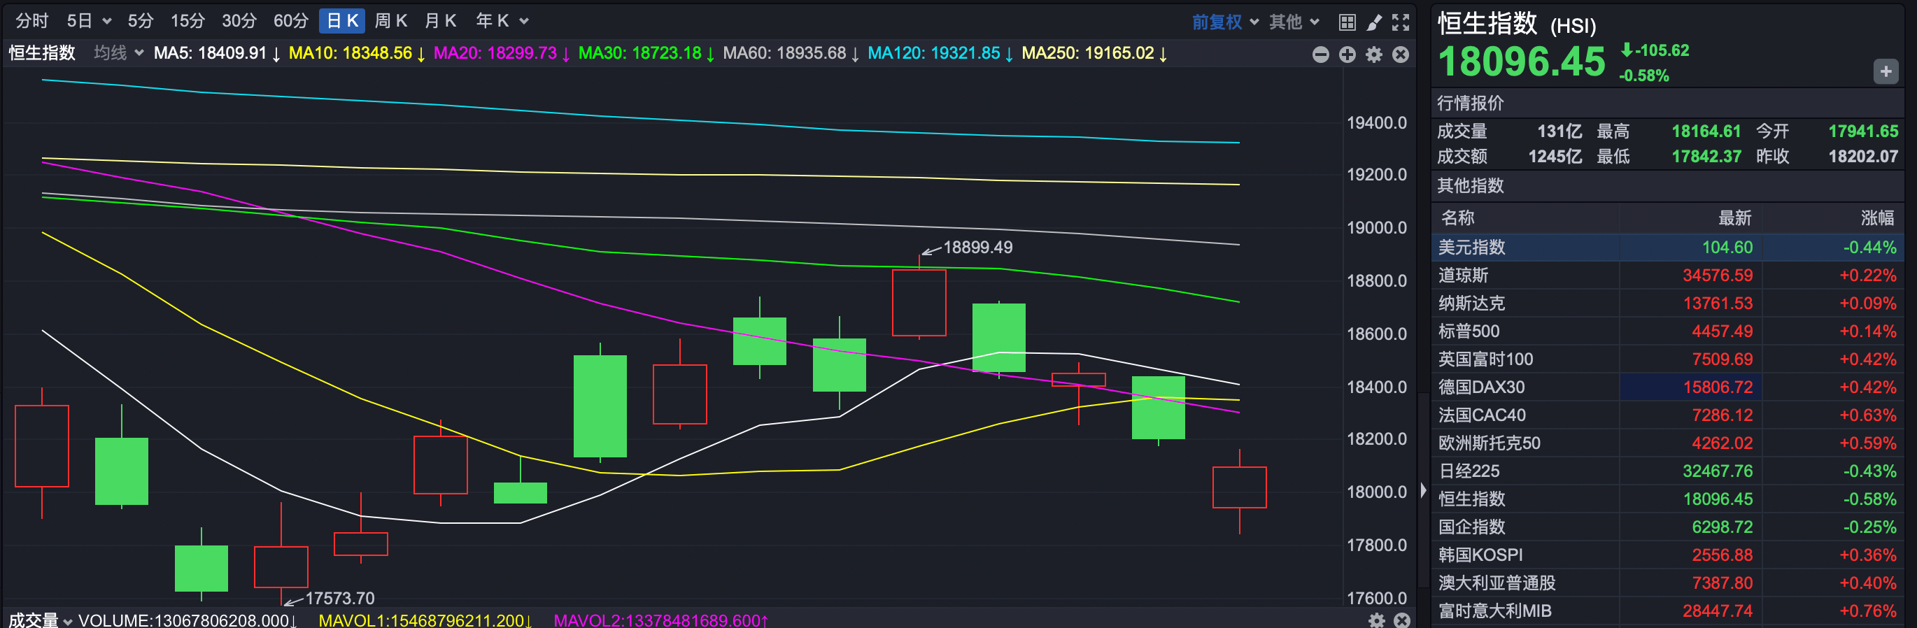
Task: Expand the 均线 indicator dropdown
Action: pyautogui.click(x=118, y=53)
